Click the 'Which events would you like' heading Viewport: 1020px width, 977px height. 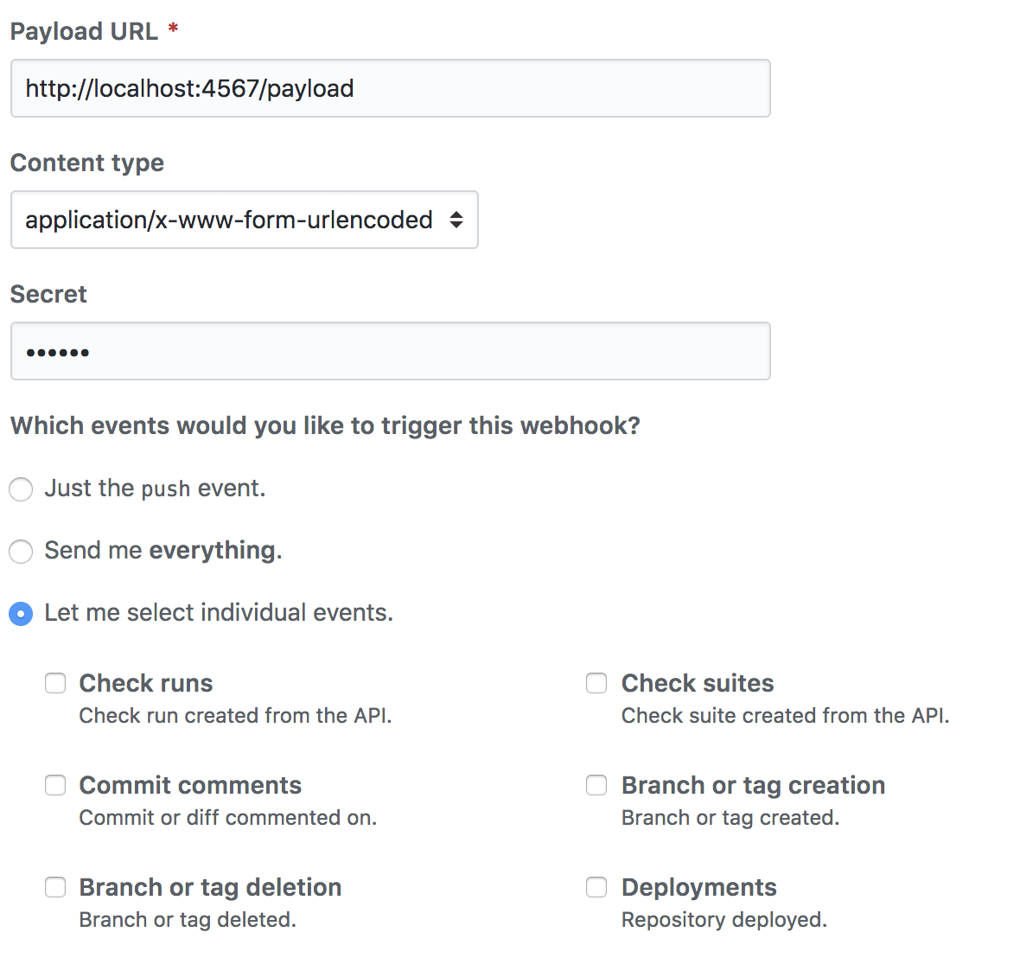click(x=325, y=426)
